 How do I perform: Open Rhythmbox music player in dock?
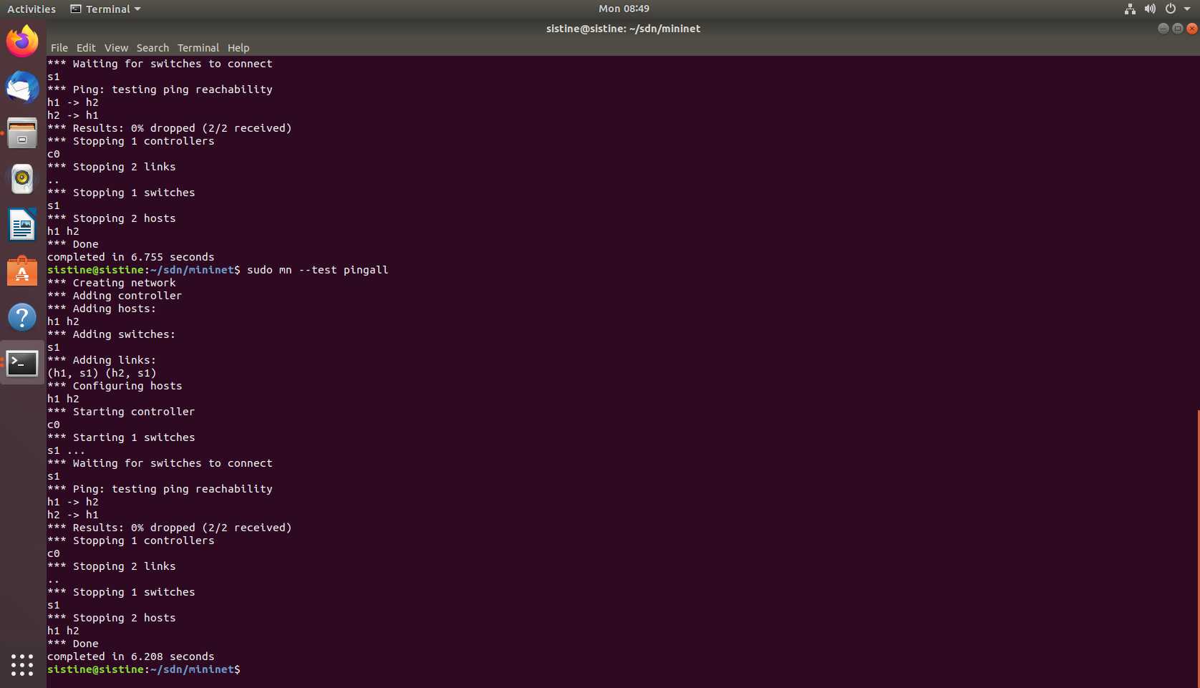pos(22,179)
